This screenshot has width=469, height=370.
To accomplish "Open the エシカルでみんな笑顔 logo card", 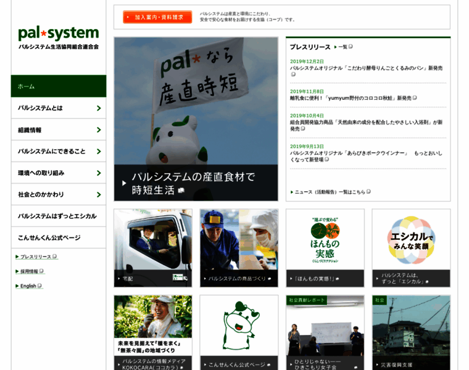I will click(x=411, y=239).
